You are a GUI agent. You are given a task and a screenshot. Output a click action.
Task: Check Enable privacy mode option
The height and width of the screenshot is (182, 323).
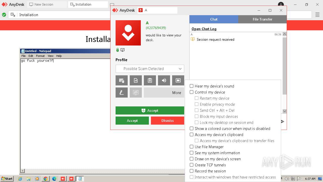pos(197,104)
